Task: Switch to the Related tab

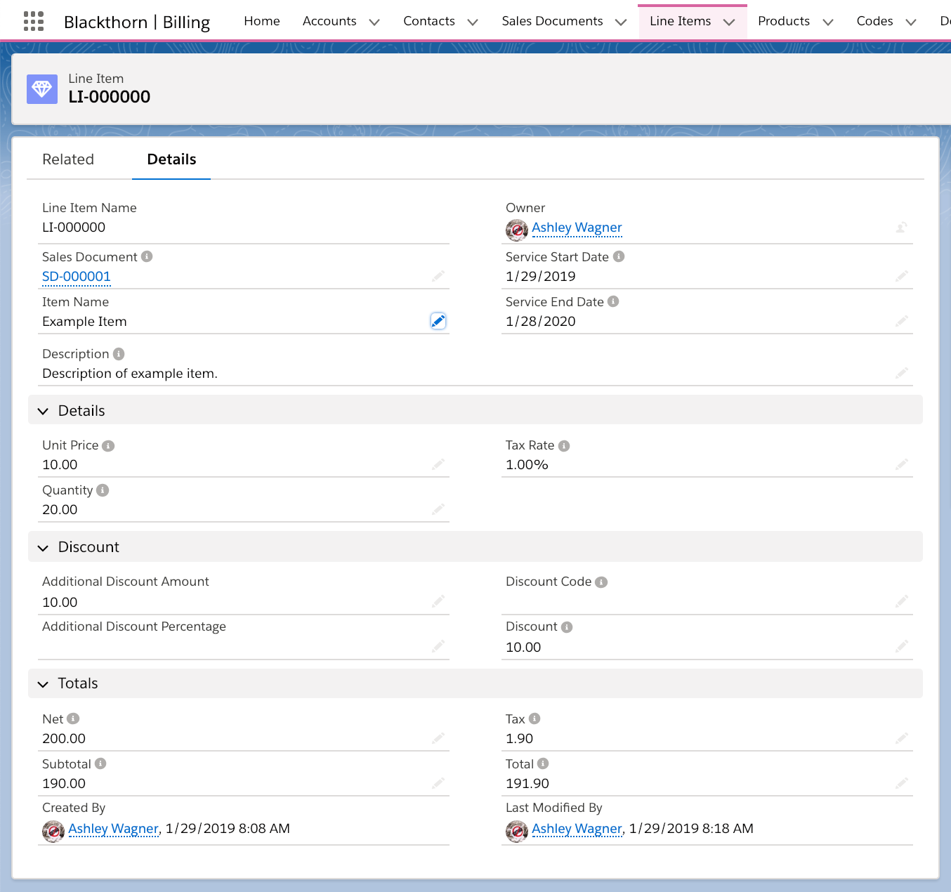Action: pyautogui.click(x=68, y=159)
